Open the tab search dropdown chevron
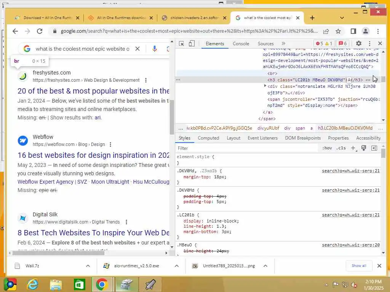The image size is (390, 292). coord(342,18)
